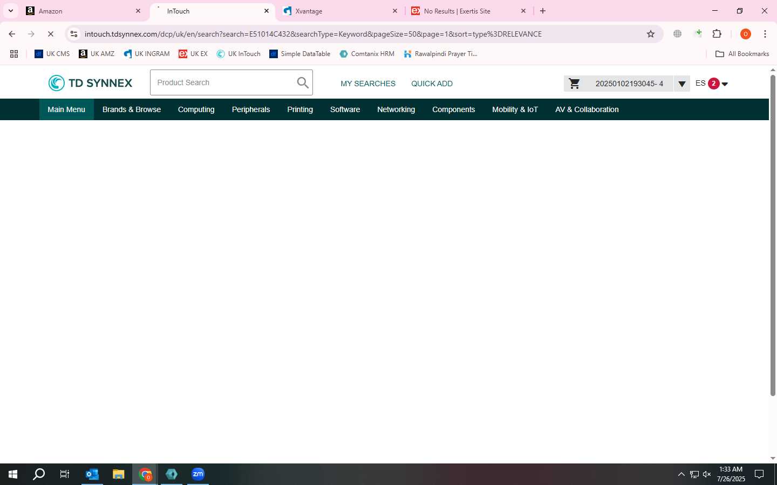The image size is (777, 485).
Task: Click the muted volume icon in tray
Action: 707,474
